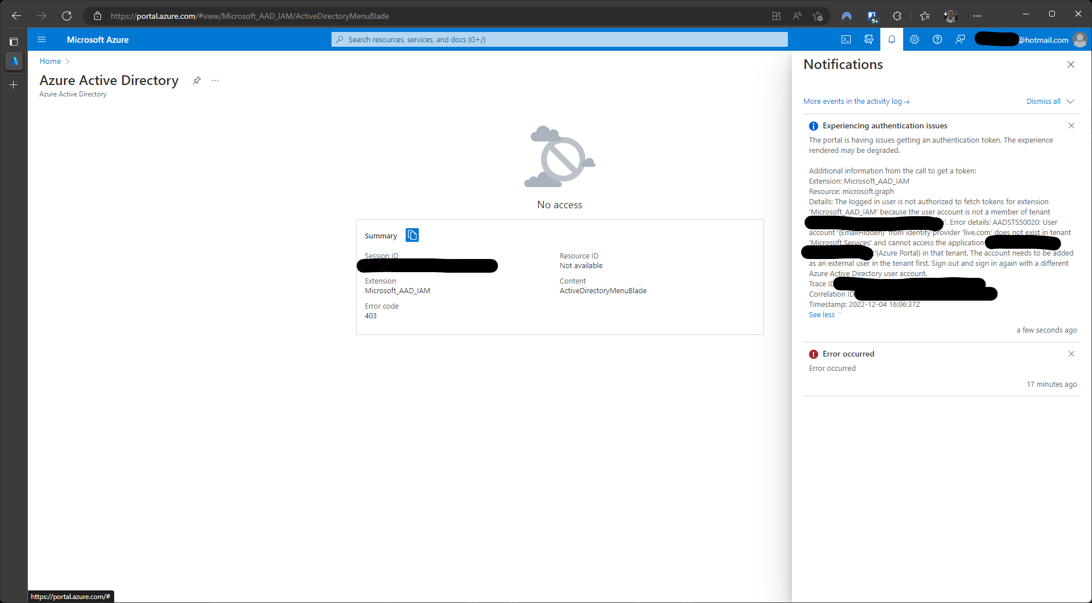
Task: Click the ActiveDirectoryMenuBlade content value
Action: [603, 291]
